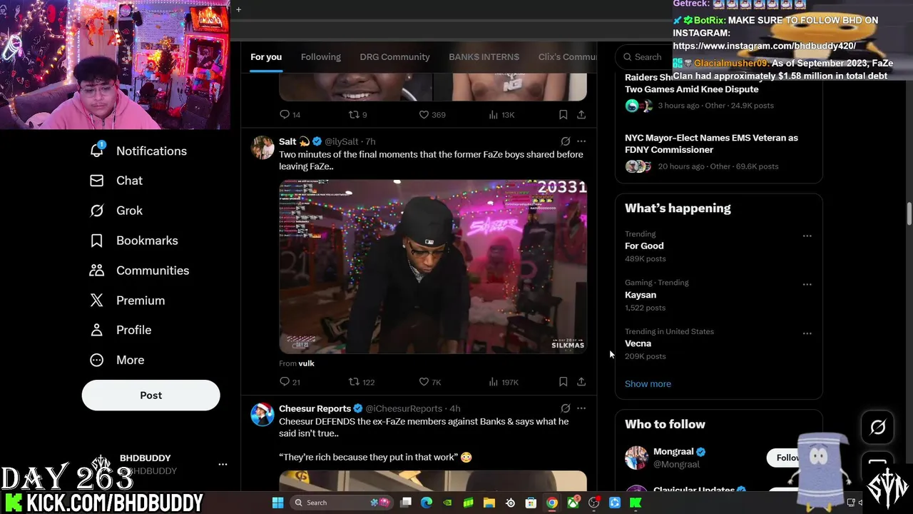Image resolution: width=913 pixels, height=514 pixels.
Task: Open Google Chrome from the taskbar
Action: coord(551,503)
